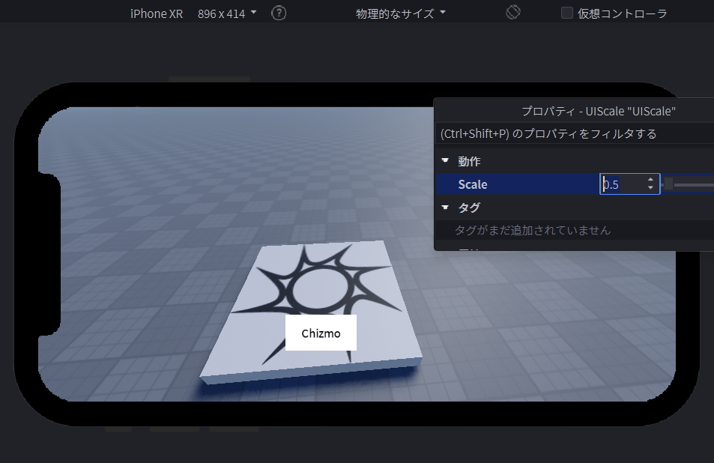Image resolution: width=714 pixels, height=463 pixels.
Task: Collapse the 動作 property section
Action: (445, 160)
